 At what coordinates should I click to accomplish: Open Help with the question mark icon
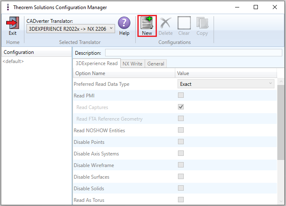click(x=124, y=23)
